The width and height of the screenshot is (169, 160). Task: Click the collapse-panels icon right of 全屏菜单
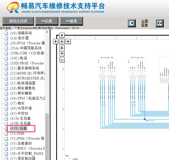click(x=160, y=23)
